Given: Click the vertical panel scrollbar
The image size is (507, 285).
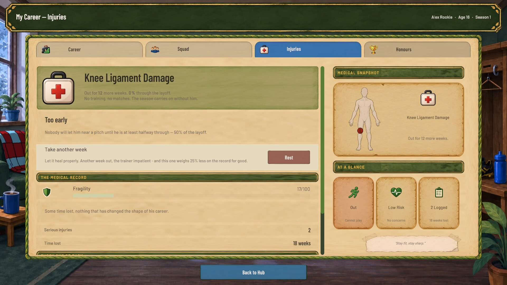Looking at the screenshot, I should coord(322,160).
